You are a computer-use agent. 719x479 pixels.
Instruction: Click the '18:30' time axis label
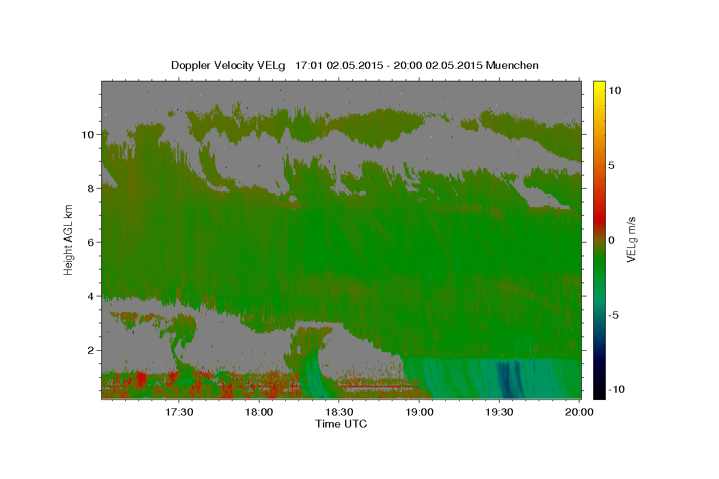pos(339,412)
